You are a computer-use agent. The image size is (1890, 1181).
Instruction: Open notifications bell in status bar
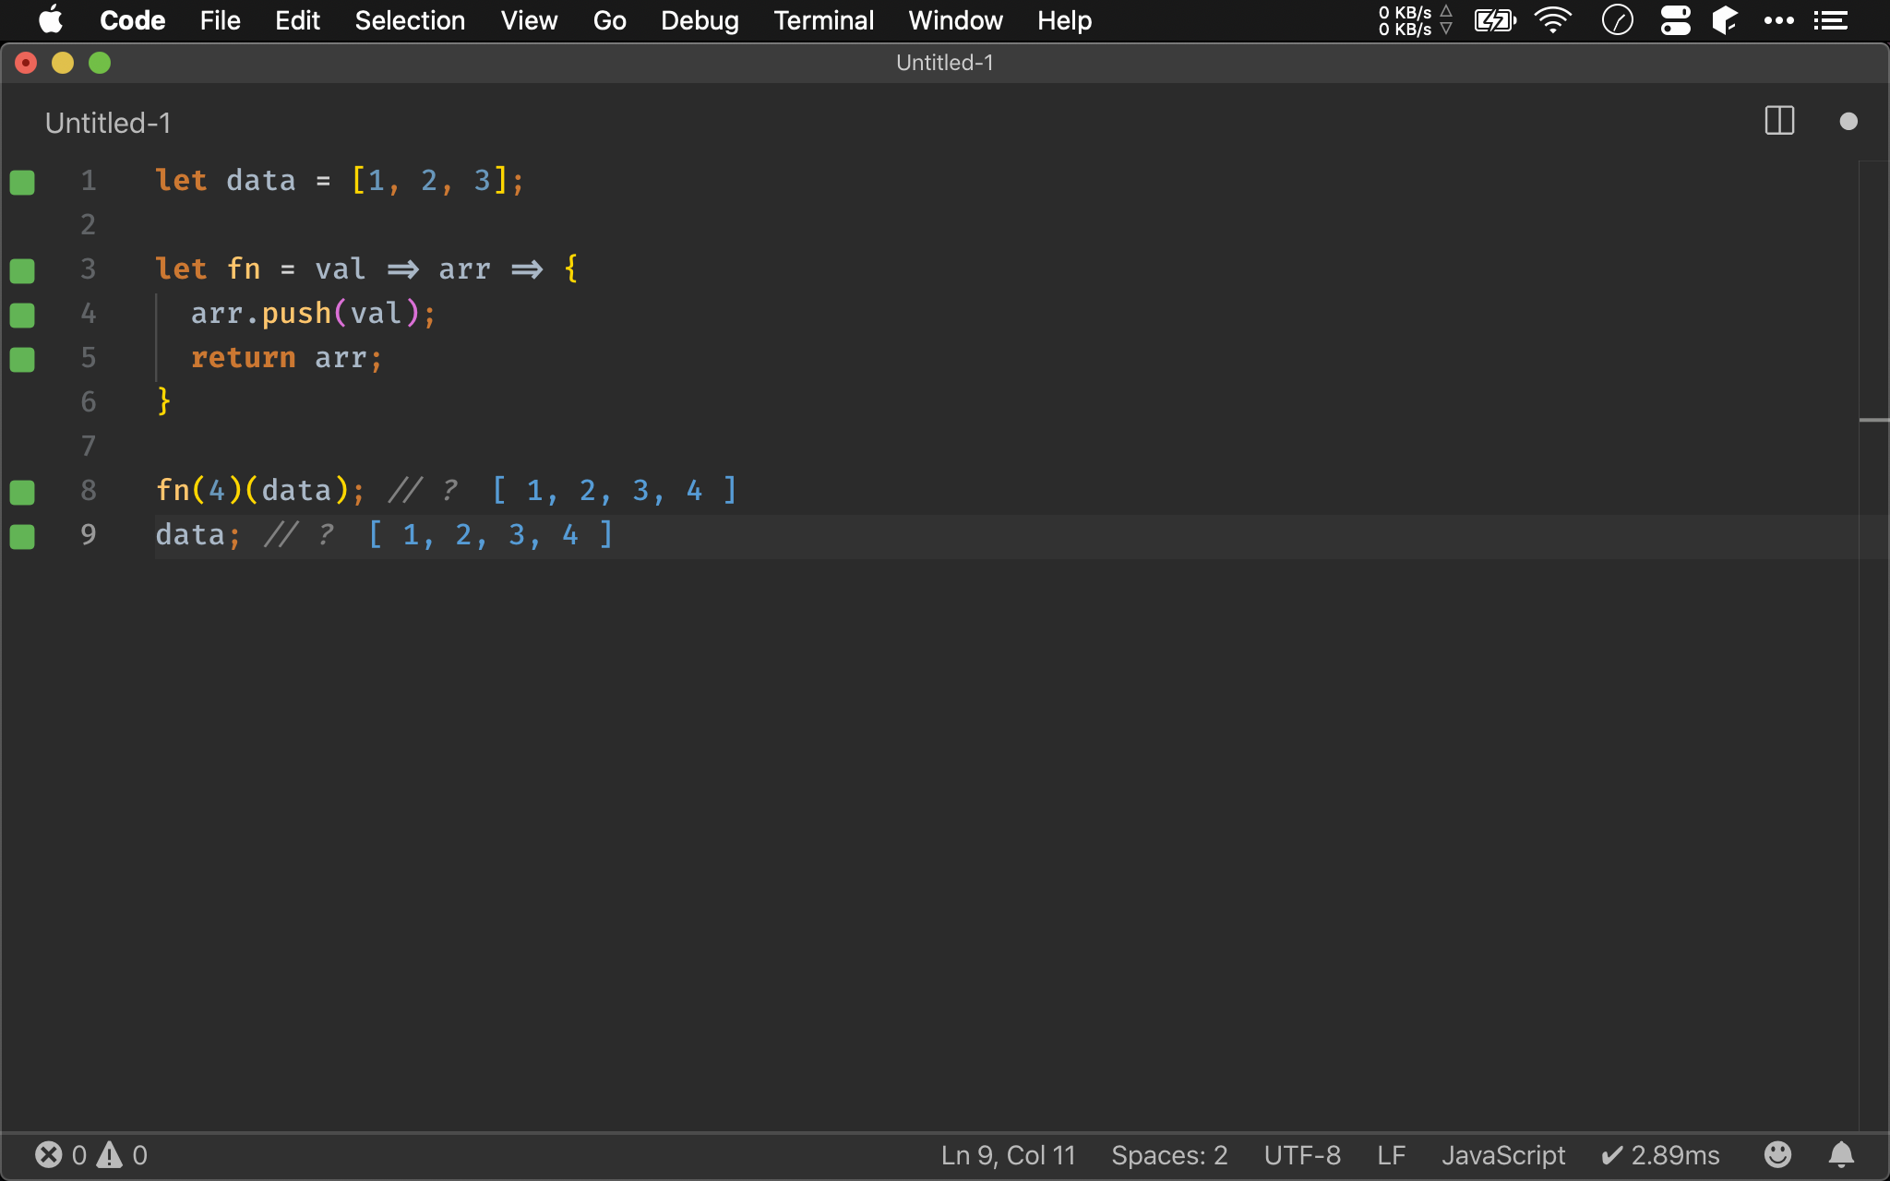coord(1841,1154)
